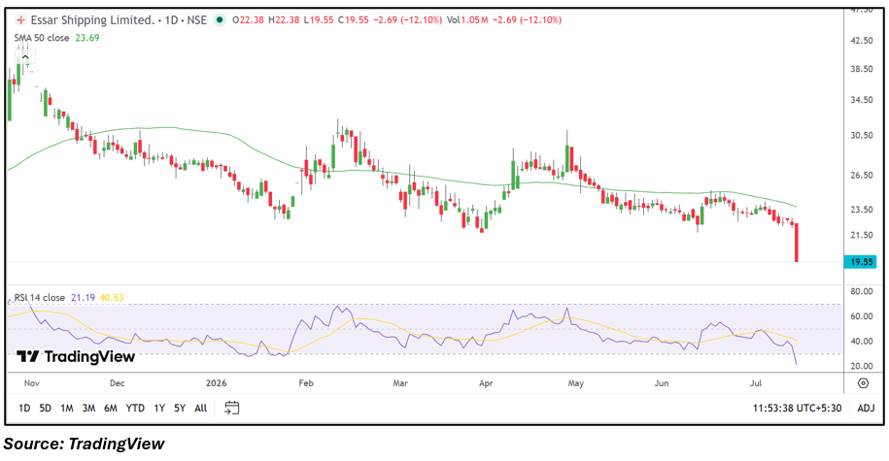889x461 pixels.
Task: Click the Source: TradingView caption
Action: [84, 444]
